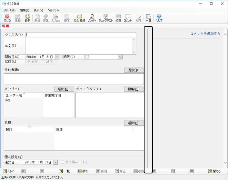
Task: Click the 一覧 list toolbar icon
Action: (x=148, y=18)
